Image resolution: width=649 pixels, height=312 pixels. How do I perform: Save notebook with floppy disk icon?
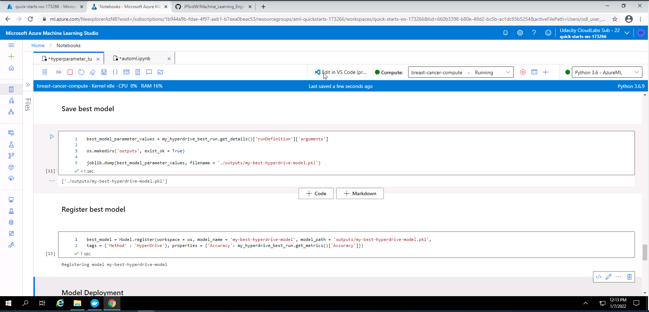click(104, 72)
